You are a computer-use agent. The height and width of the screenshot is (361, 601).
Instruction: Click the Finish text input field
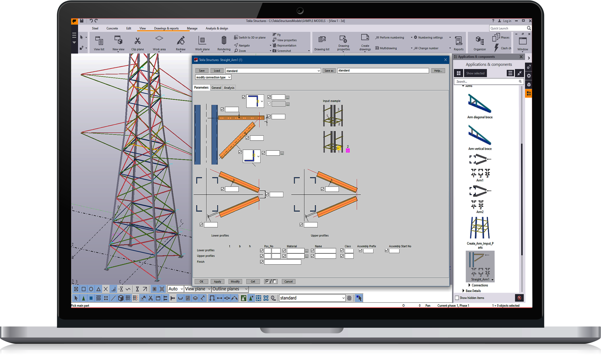283,262
